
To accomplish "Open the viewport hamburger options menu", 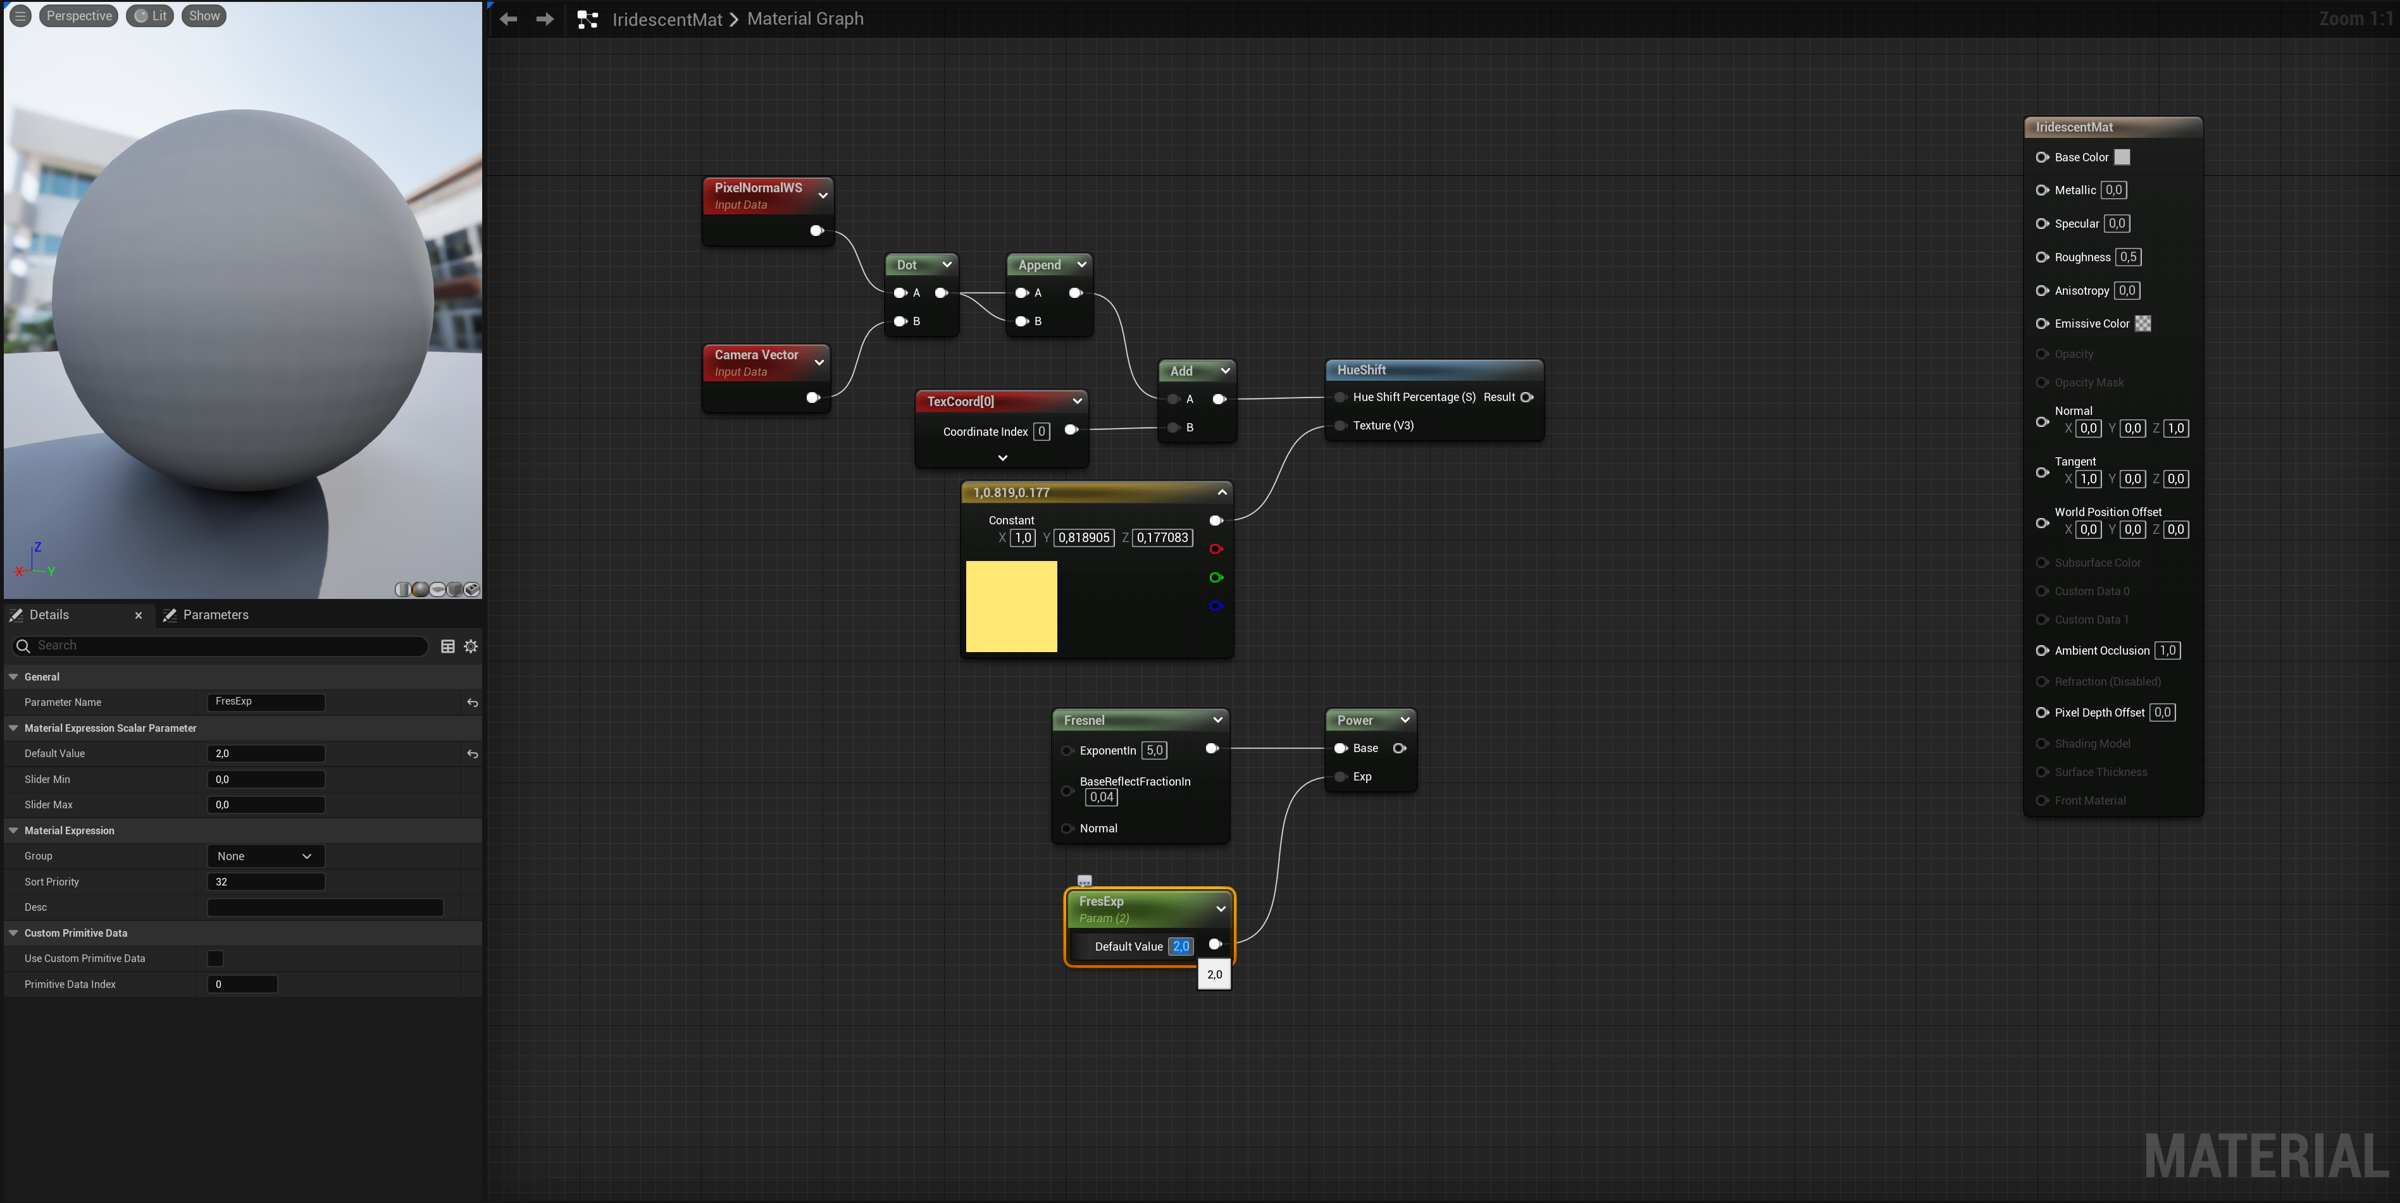I will coord(20,16).
